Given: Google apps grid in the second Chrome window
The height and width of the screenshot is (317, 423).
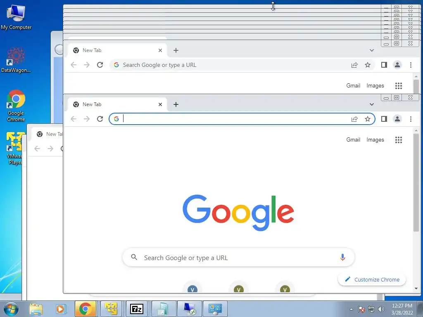Looking at the screenshot, I should click(x=399, y=86).
